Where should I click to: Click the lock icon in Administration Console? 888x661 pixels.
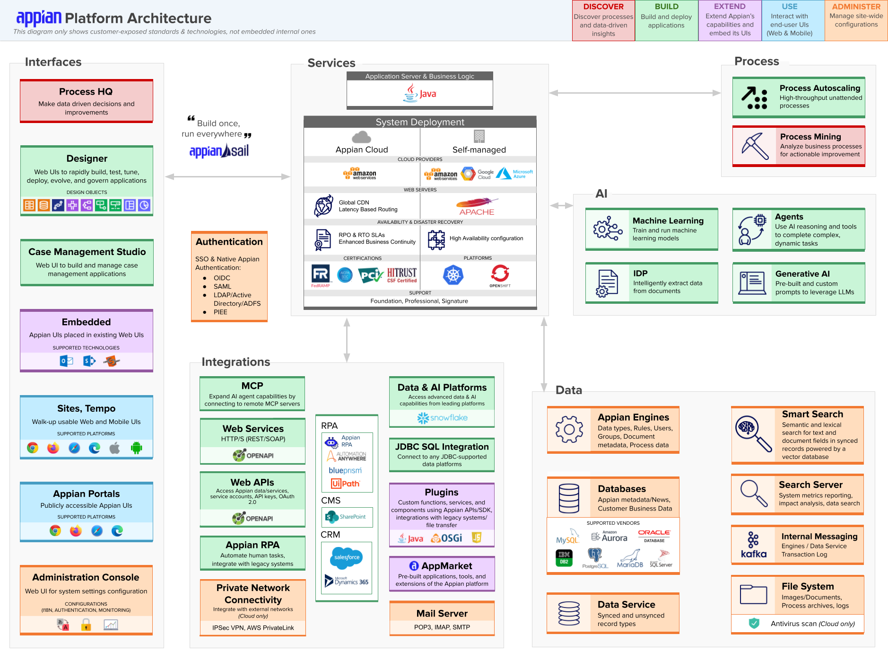tap(86, 625)
